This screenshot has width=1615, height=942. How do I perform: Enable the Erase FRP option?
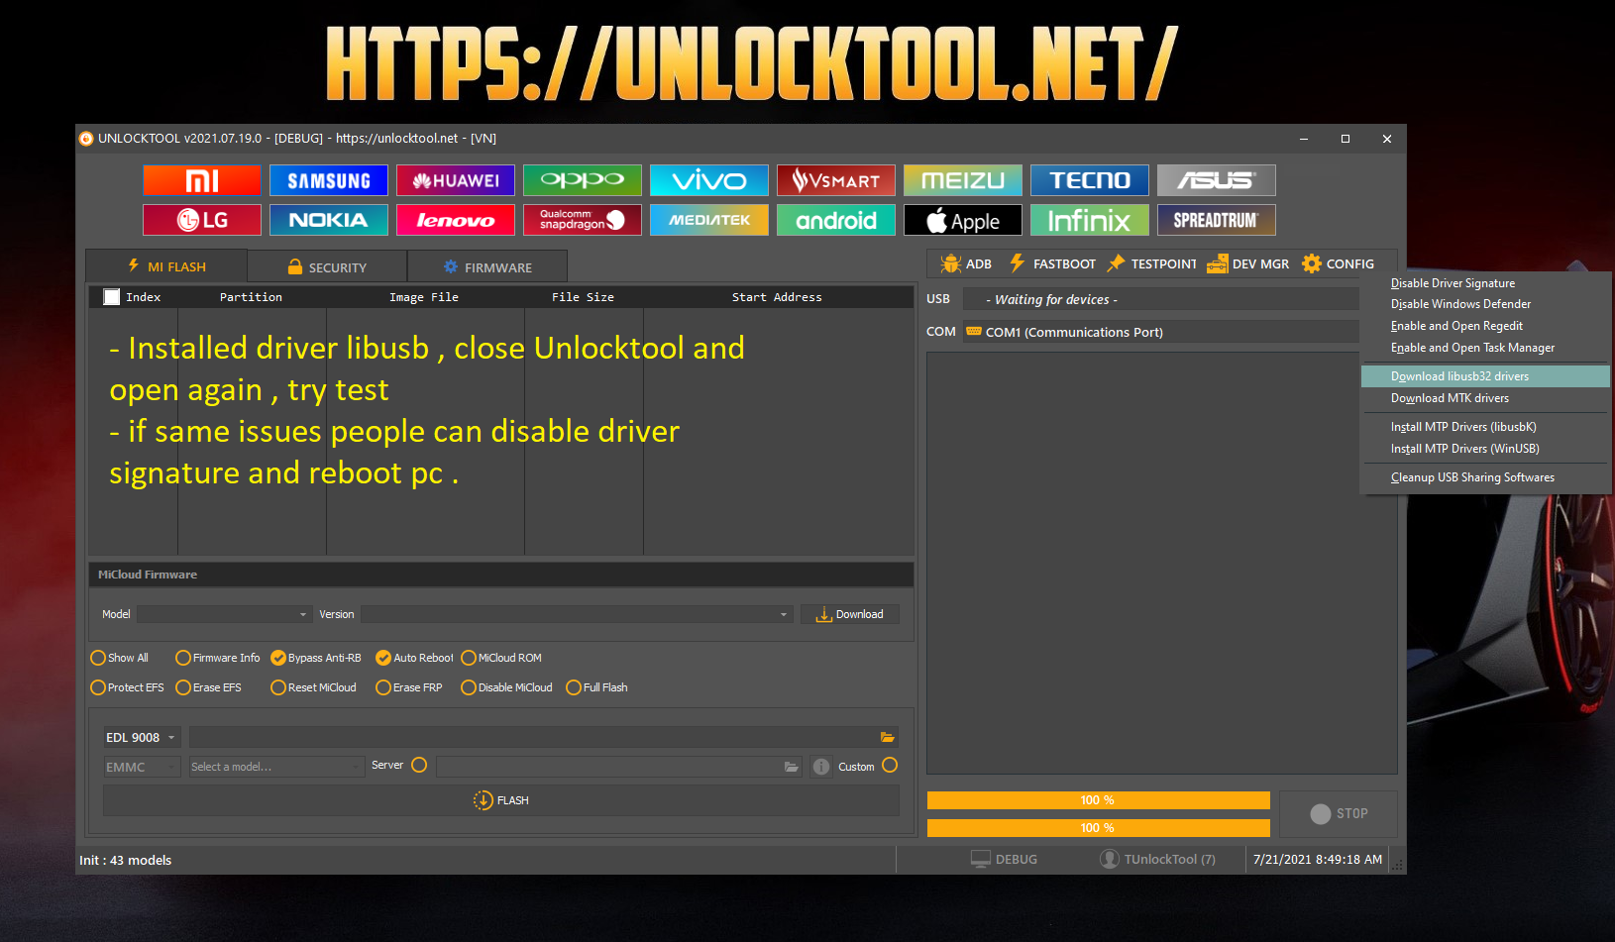coord(409,687)
